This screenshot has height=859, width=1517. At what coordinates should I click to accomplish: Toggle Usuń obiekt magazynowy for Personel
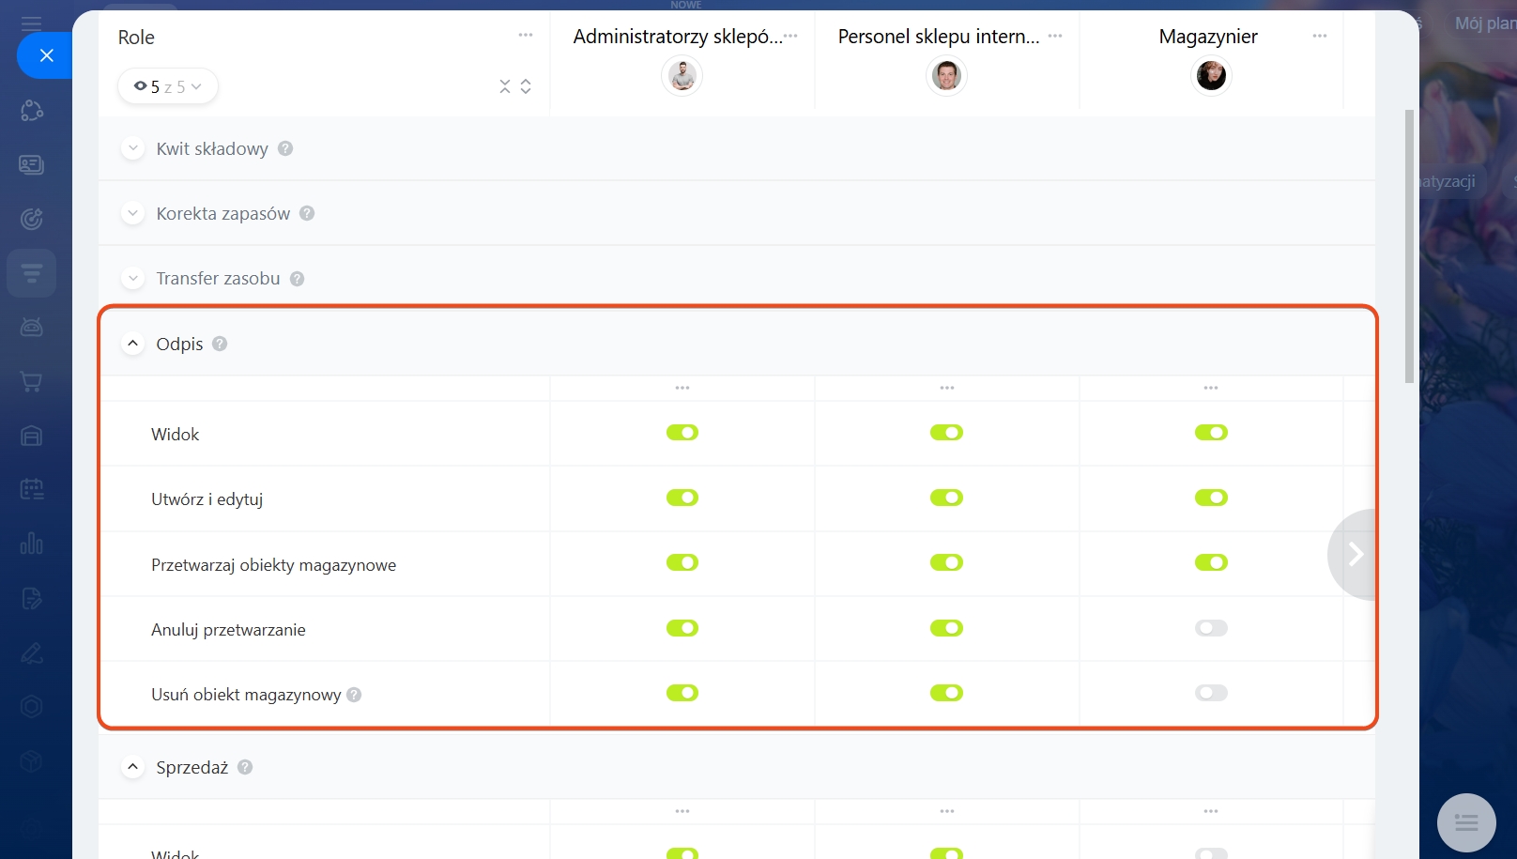tap(946, 693)
